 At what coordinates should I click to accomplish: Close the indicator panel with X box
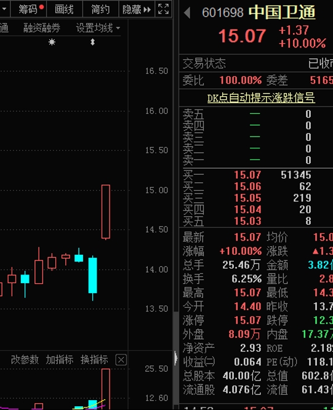pyautogui.click(x=121, y=360)
